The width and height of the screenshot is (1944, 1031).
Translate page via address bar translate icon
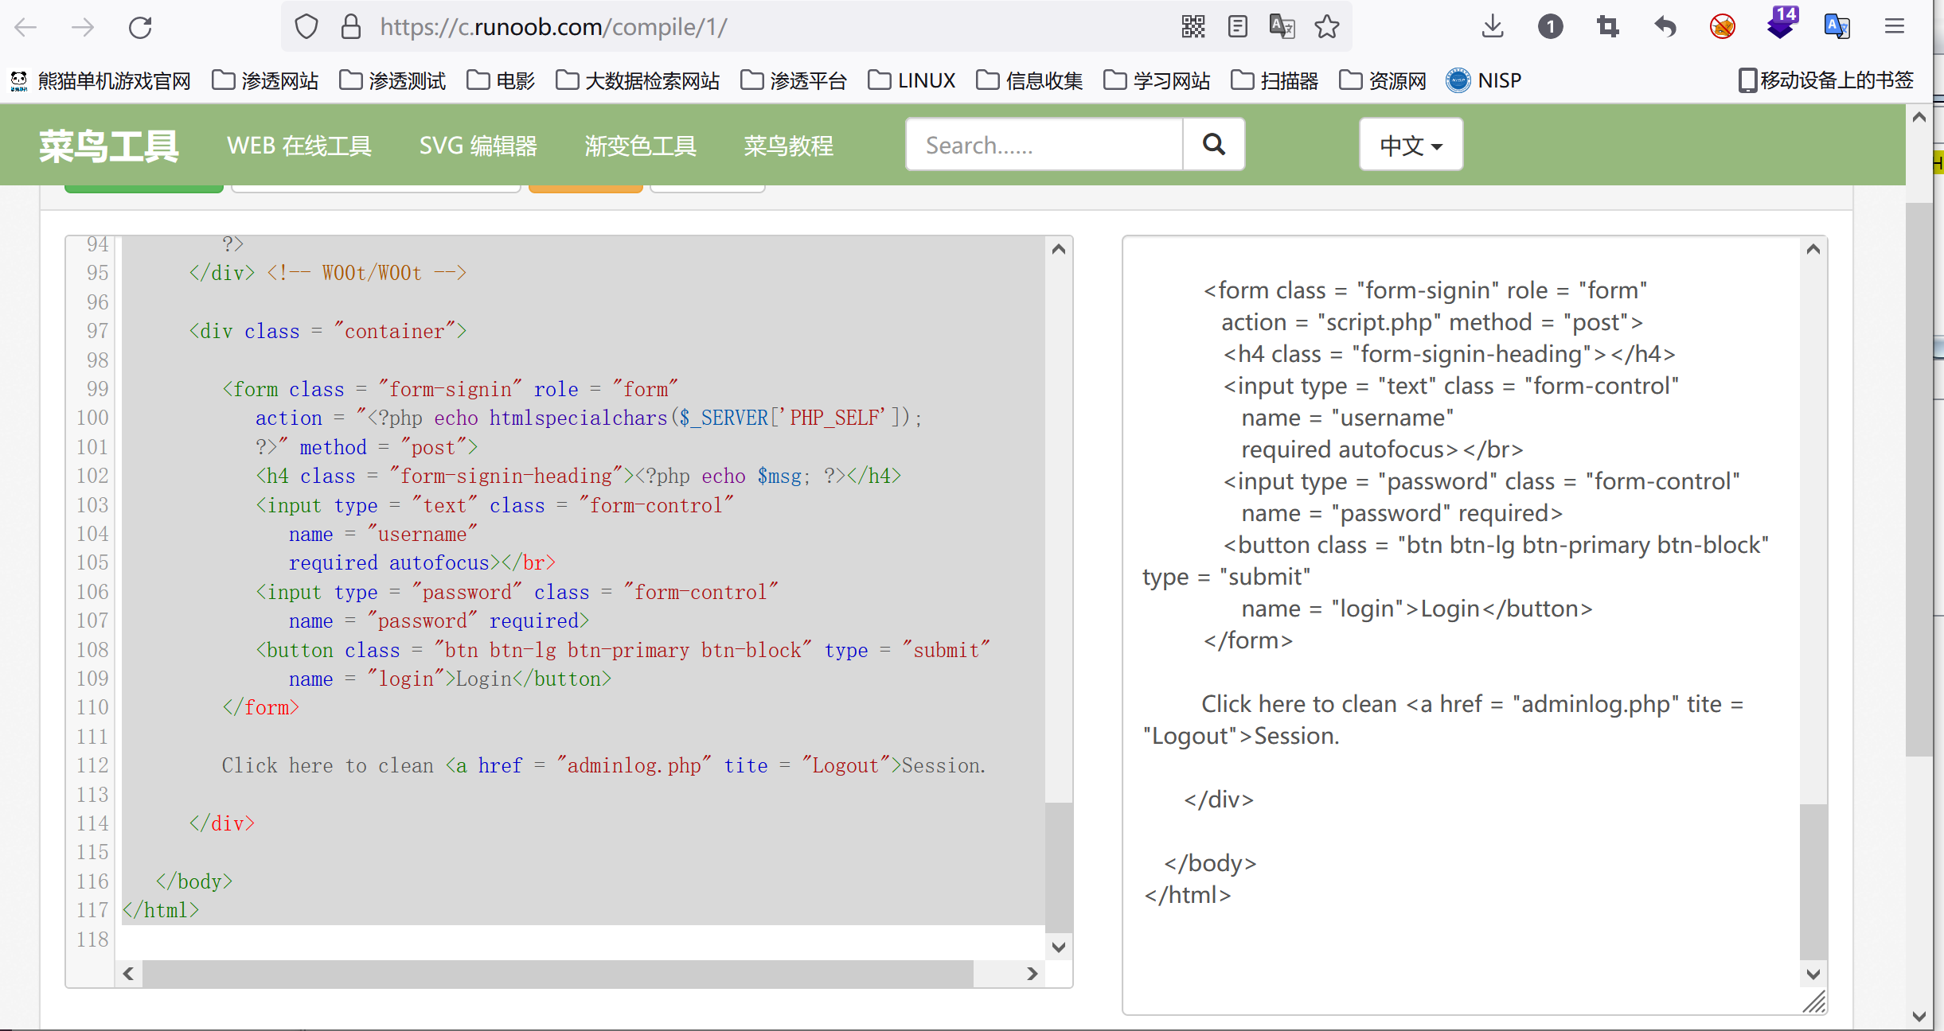1282,27
